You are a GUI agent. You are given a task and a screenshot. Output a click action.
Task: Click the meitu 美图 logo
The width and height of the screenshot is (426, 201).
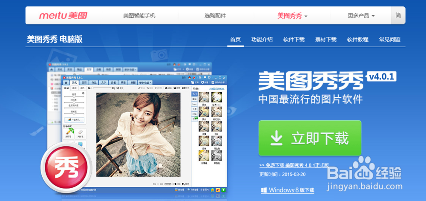click(x=63, y=15)
